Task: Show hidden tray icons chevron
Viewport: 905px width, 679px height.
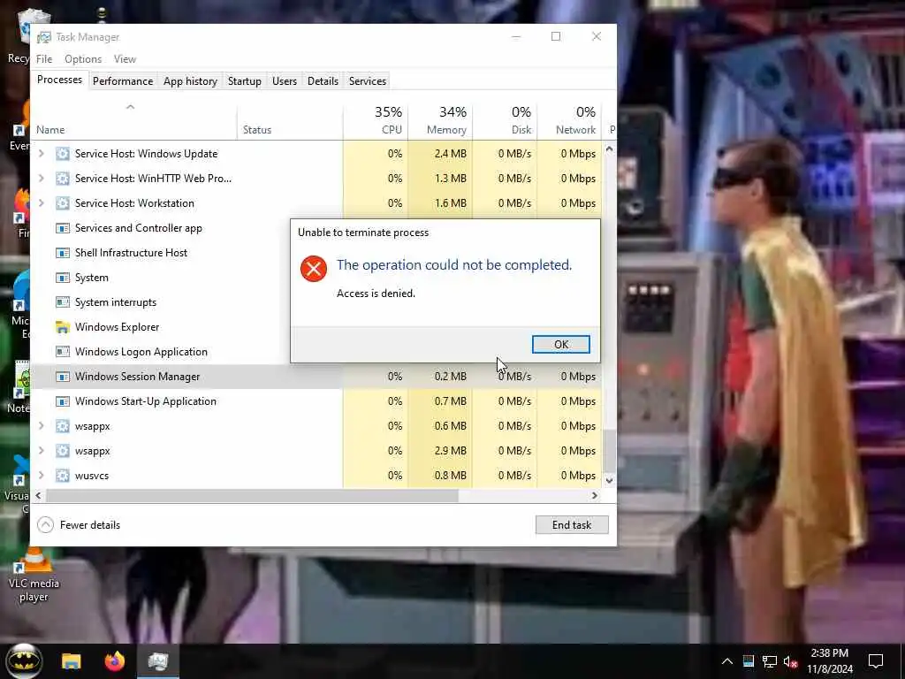Action: 727,661
